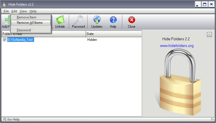Click the Hidden state cell
The width and height of the screenshot is (216, 123).
click(x=92, y=40)
